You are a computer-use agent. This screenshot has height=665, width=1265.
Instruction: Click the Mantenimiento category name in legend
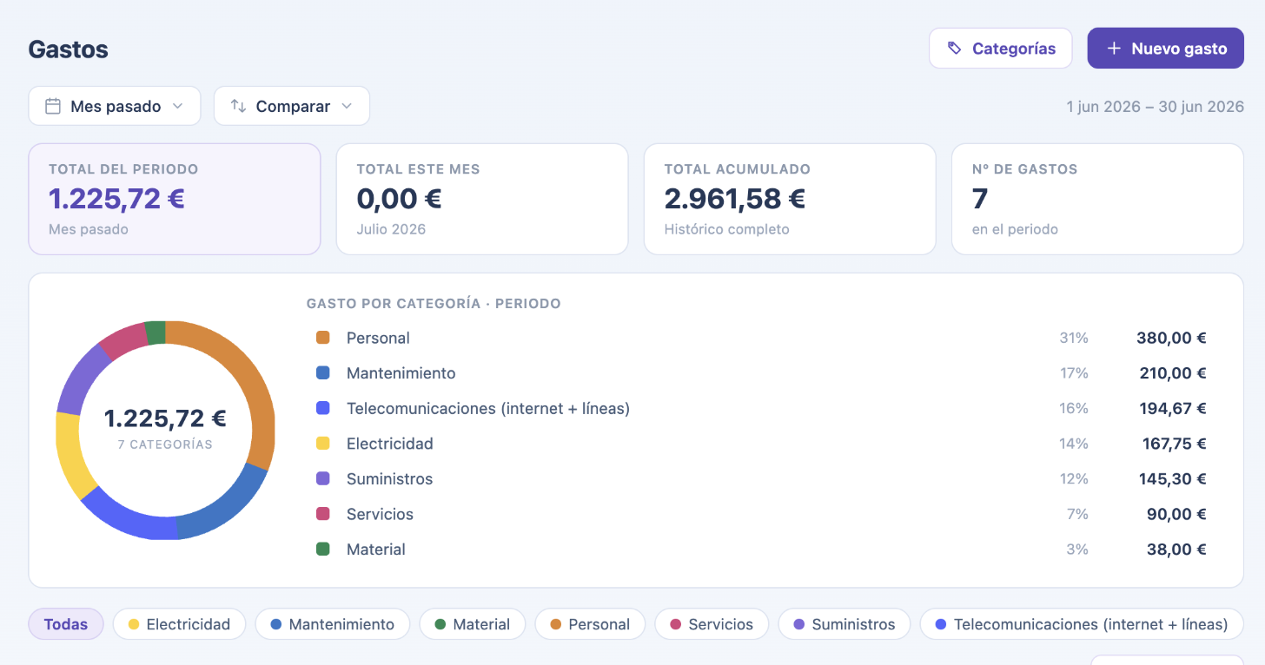[401, 373]
